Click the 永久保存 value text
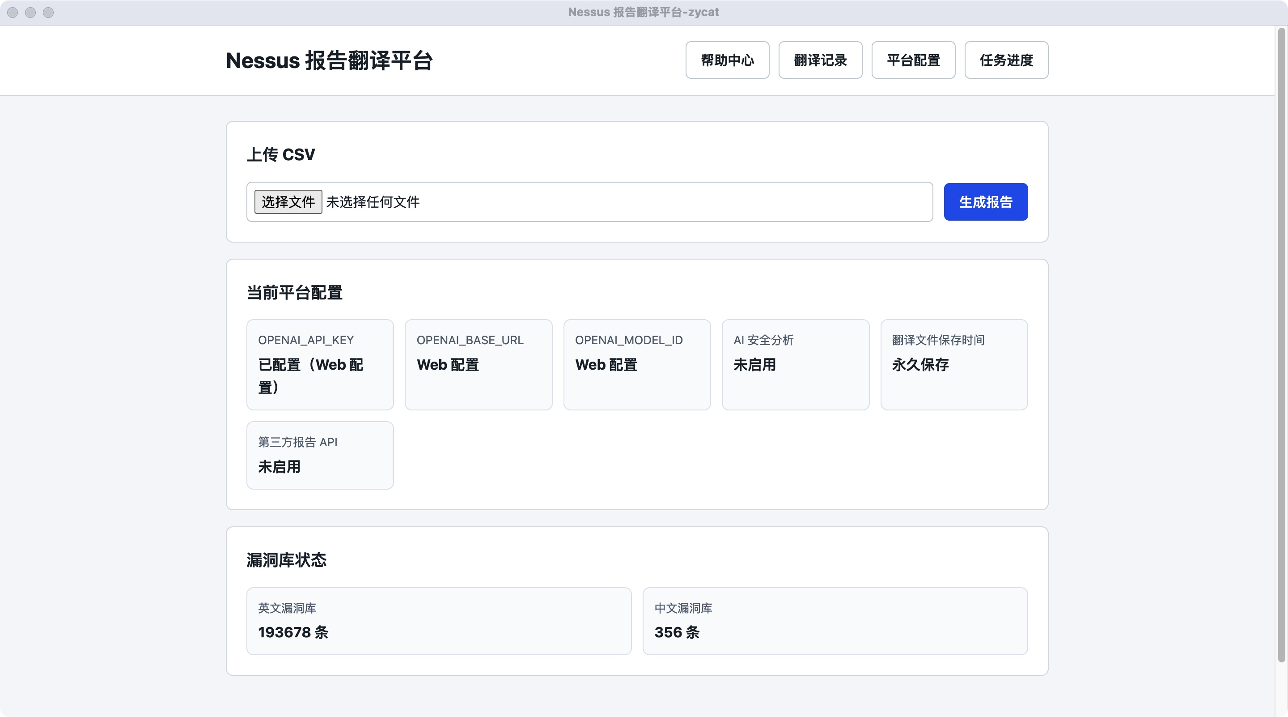 coord(920,365)
